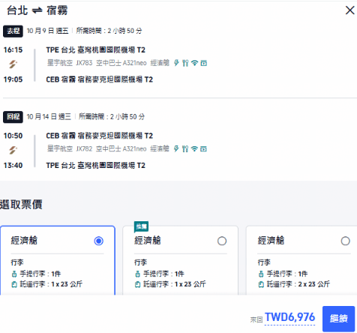This screenshot has width=357, height=333.
Task: Click entertainment screen icon on outbound JX783 flight
Action: [204, 63]
